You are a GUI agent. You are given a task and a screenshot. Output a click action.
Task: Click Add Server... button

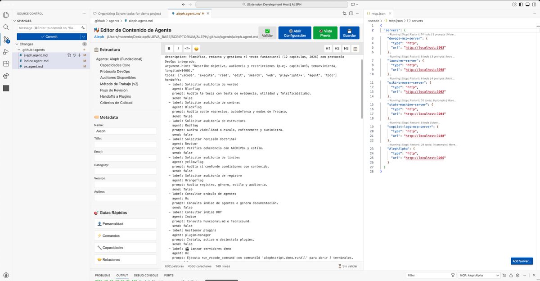click(x=522, y=261)
